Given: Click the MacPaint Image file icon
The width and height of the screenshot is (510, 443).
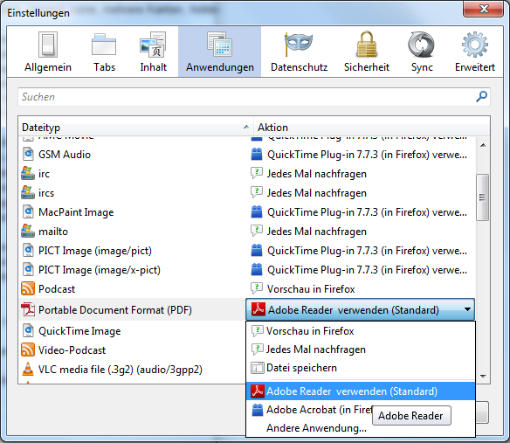Looking at the screenshot, I should coord(28,212).
